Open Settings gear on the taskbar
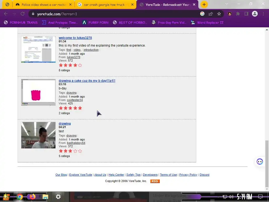The image size is (269, 202). (x=58, y=197)
